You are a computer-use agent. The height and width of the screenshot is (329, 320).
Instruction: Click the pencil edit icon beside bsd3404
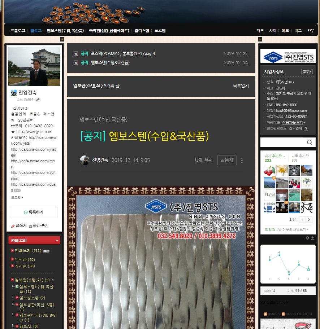38,100
